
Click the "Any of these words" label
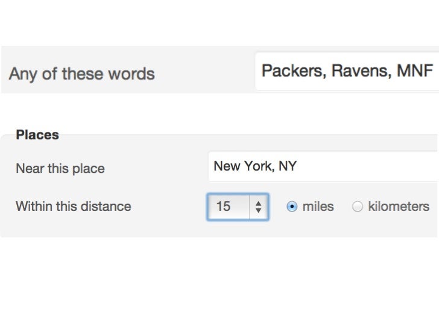82,74
